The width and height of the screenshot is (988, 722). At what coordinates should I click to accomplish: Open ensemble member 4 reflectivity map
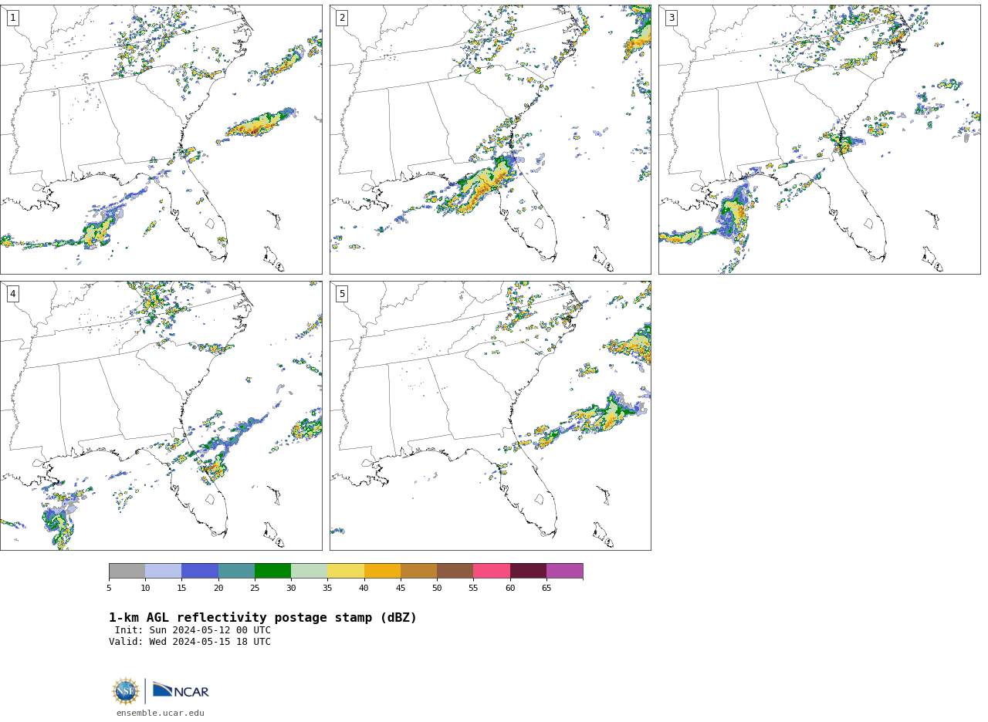161,416
